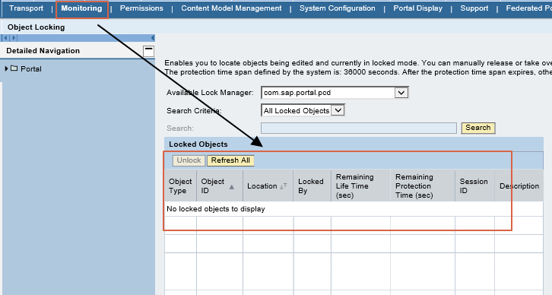Viewport: 552px width, 295px height.
Task: Select the Object Locking sub-tab
Action: pyautogui.click(x=36, y=27)
